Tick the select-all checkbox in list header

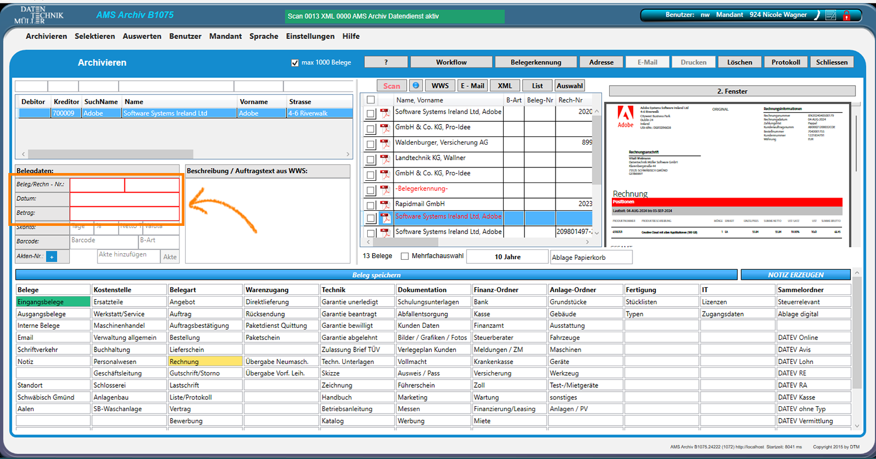[371, 100]
